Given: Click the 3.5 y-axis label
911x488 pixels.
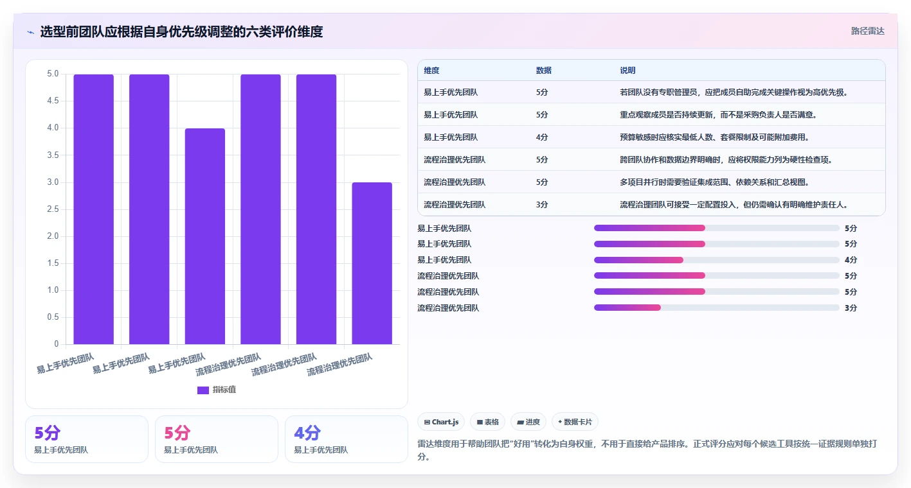Looking at the screenshot, I should [53, 155].
